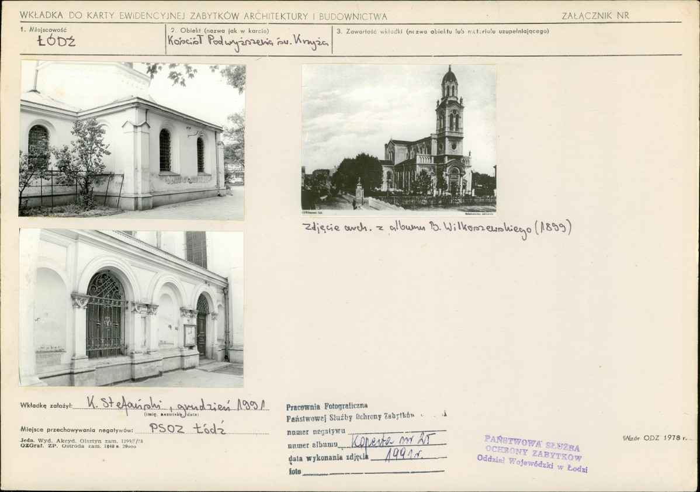The height and width of the screenshot is (492, 700).
Task: Click the purple Państwowa Służba Ochrony Zabytków stamp
Action: coord(532,453)
